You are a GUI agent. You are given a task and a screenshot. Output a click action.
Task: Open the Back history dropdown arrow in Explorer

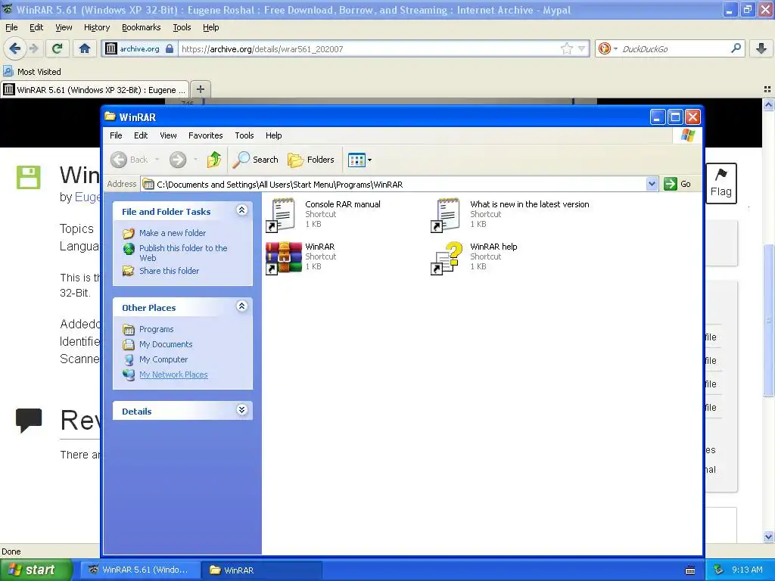[157, 160]
